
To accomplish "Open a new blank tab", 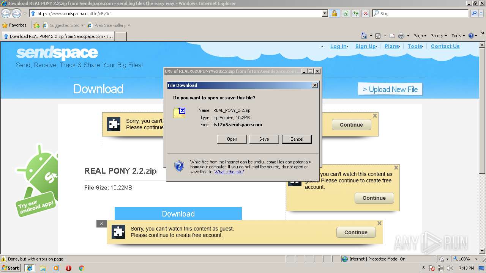I will tap(121, 36).
